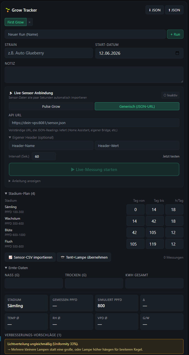Open the calendar picker icon for Start-Datum
The width and height of the screenshot is (189, 355).
pos(177,53)
